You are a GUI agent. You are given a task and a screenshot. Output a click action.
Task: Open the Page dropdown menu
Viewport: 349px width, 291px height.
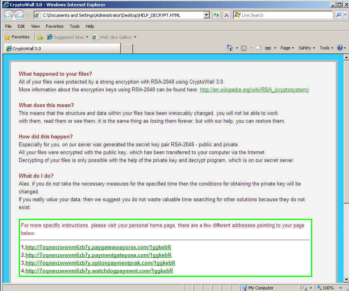(x=287, y=48)
